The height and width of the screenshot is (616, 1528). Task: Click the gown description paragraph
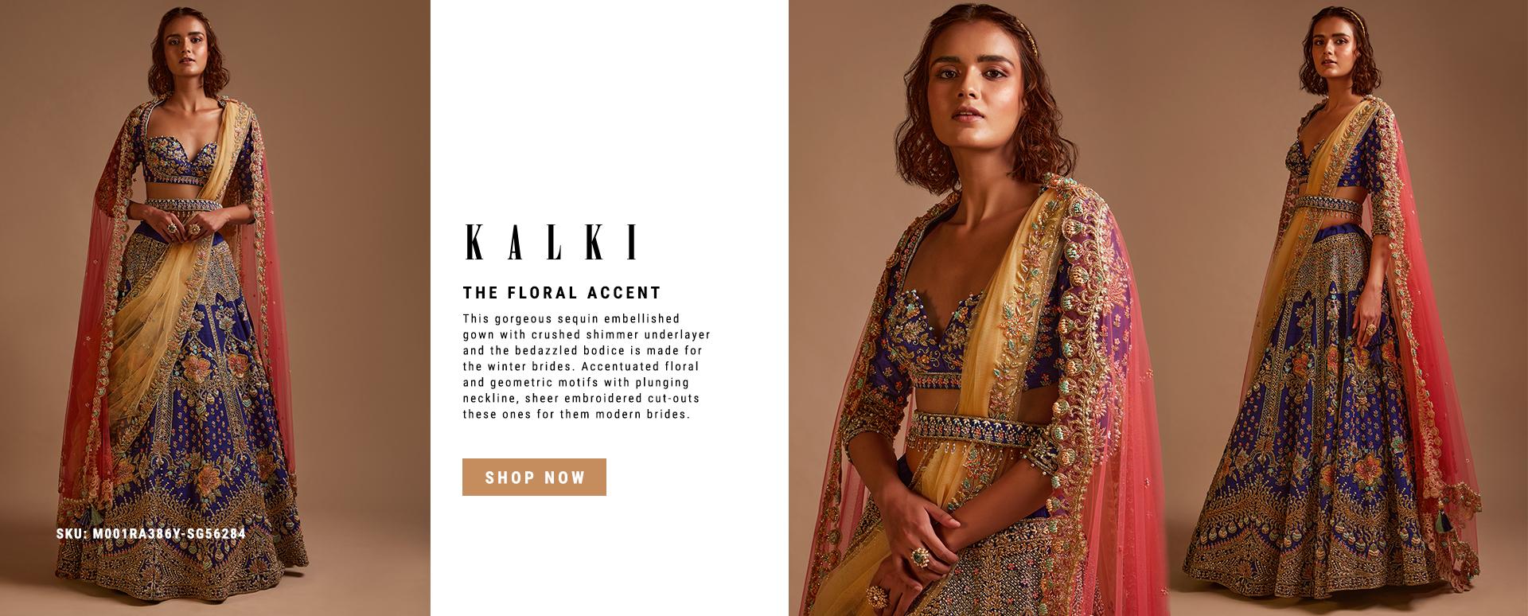tap(587, 366)
